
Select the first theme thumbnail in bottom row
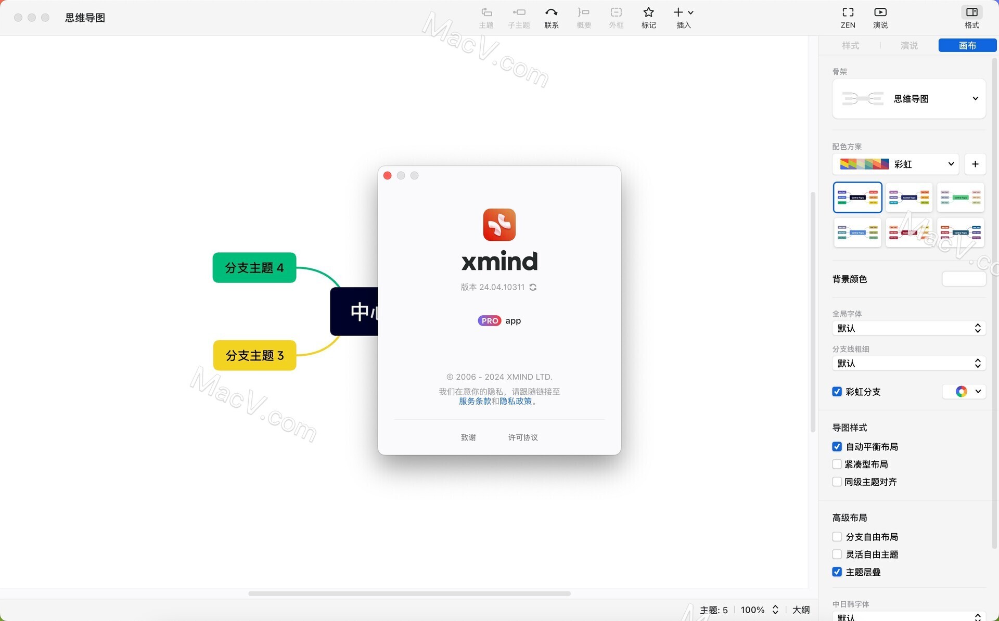(x=857, y=232)
